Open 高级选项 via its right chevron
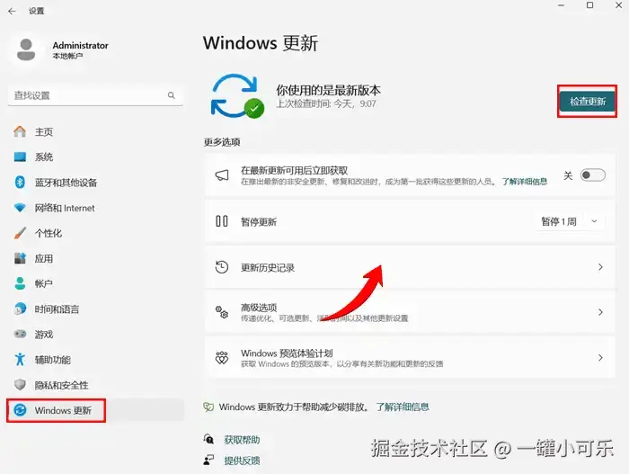 coord(600,312)
